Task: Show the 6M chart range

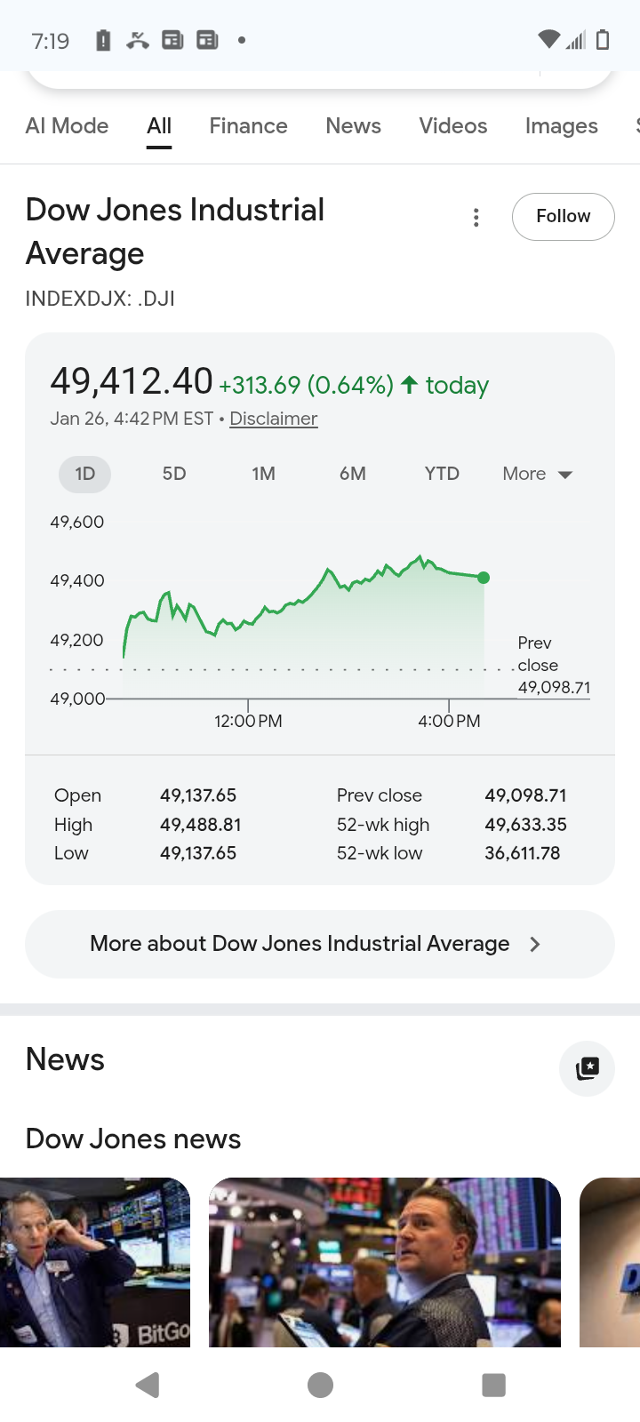Action: (353, 474)
